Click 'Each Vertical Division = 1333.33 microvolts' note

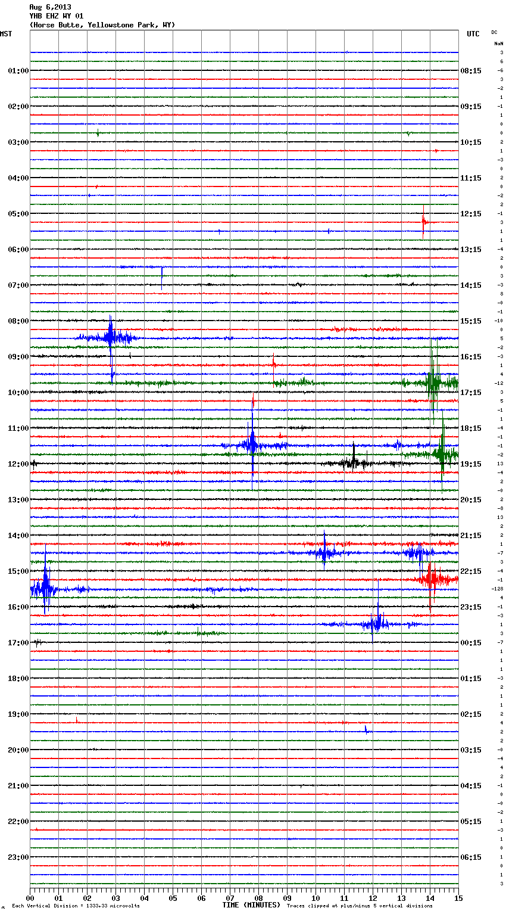pyautogui.click(x=76, y=906)
